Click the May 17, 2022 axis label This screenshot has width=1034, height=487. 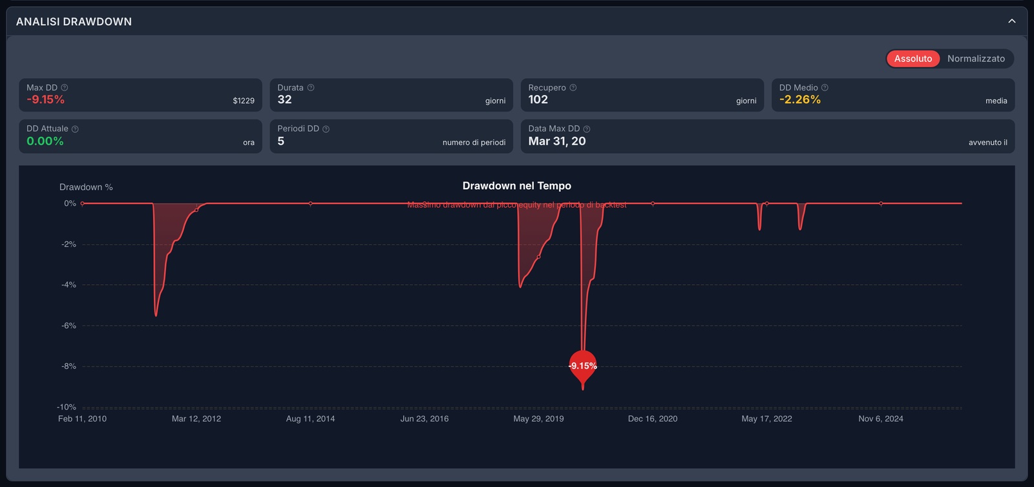tap(766, 419)
